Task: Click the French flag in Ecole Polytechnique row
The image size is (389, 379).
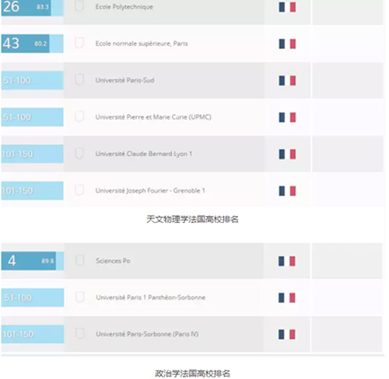Action: 287,7
